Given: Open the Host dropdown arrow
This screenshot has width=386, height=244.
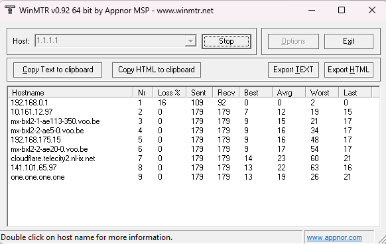Looking at the screenshot, I should 190,41.
